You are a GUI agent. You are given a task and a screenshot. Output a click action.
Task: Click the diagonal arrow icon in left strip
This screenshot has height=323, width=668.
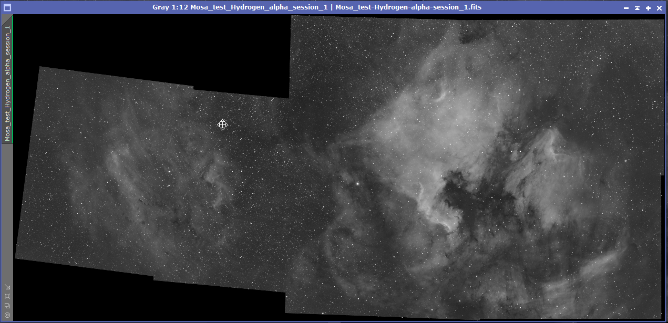(7, 287)
